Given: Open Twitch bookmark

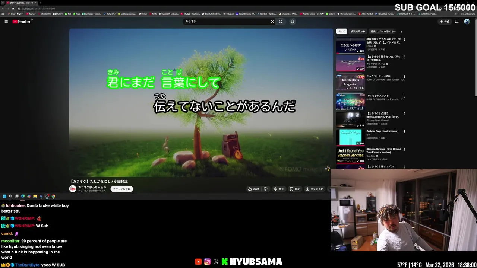Looking at the screenshot, I should point(143,14).
